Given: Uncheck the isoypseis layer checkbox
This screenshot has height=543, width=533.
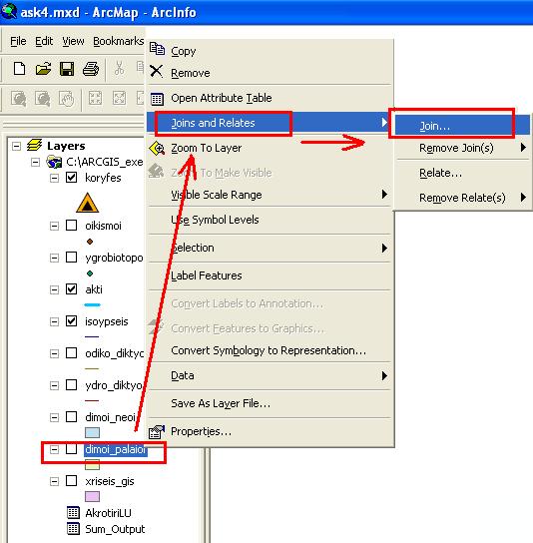Looking at the screenshot, I should pyautogui.click(x=71, y=321).
